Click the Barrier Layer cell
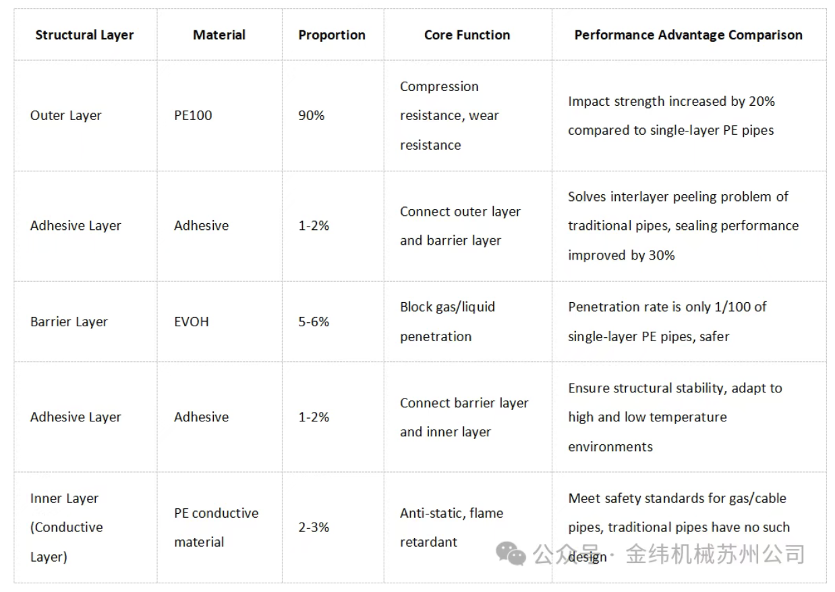The height and width of the screenshot is (592, 835). (69, 322)
